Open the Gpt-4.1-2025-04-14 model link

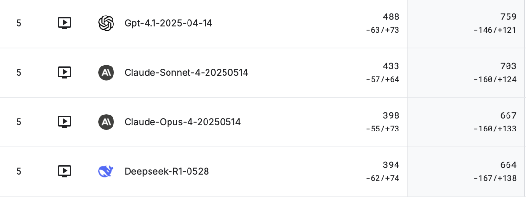tap(168, 23)
